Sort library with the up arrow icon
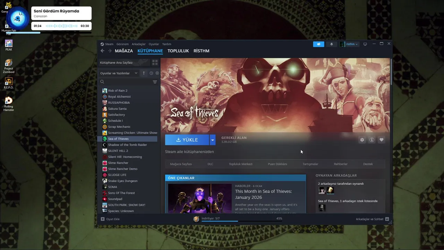Viewport: 444px width, 250px height. coord(144,73)
